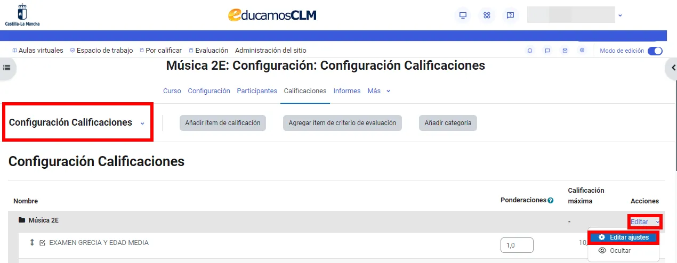Open Aulas virtuales in navigation
The image size is (677, 263).
37,51
